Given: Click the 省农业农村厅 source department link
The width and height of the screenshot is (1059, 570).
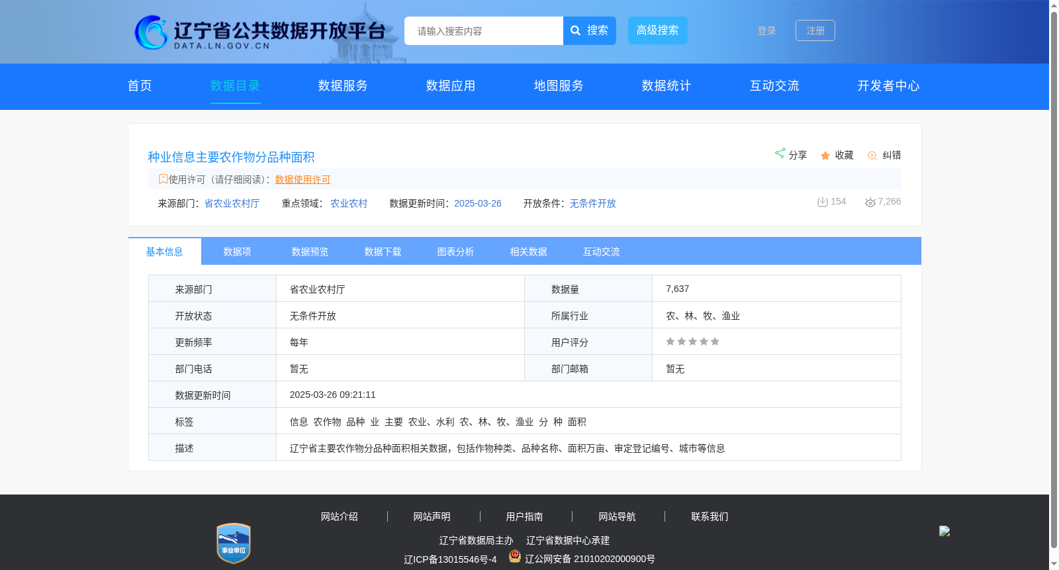Looking at the screenshot, I should tap(232, 203).
